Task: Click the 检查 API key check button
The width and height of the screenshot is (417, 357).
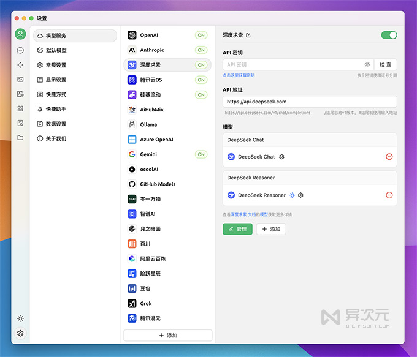Action: (385, 64)
